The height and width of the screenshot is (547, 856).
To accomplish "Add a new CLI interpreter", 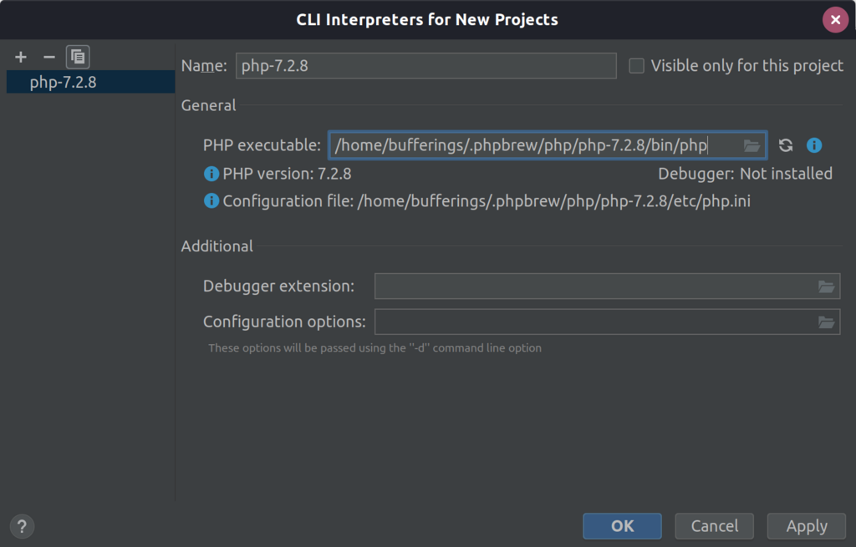I will tap(21, 57).
